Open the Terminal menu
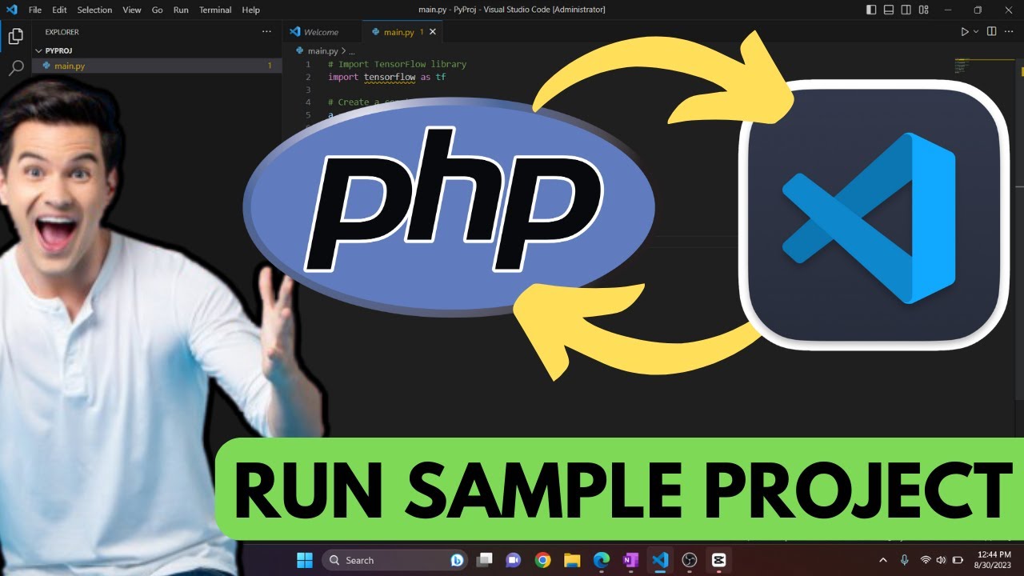 [215, 10]
